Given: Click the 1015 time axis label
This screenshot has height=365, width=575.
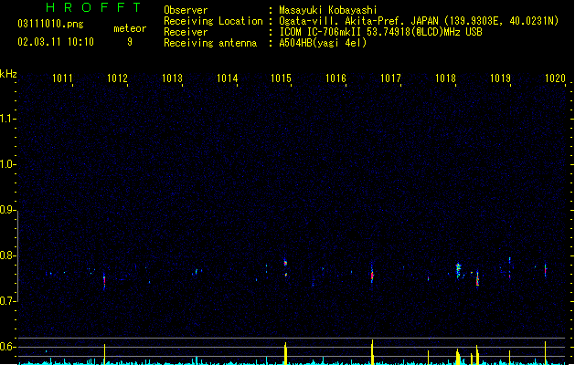Looking at the screenshot, I should pos(281,78).
